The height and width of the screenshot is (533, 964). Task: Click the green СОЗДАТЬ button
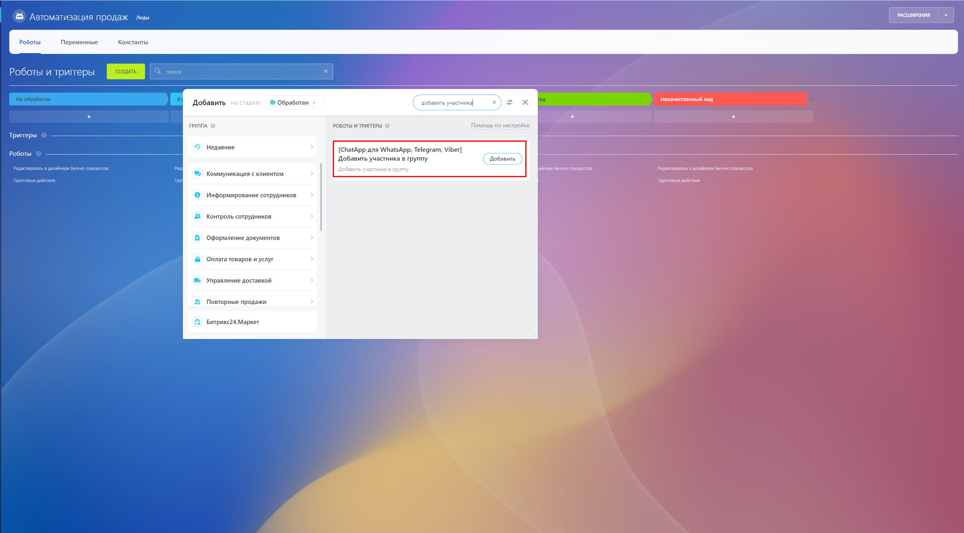126,71
